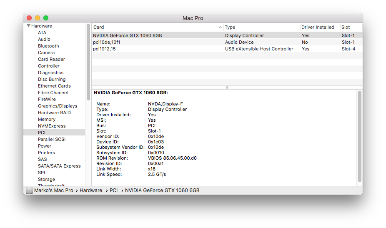Click the Link Speed value 2.5 GT/s
Viewport: 386px width, 228px height.
157,174
